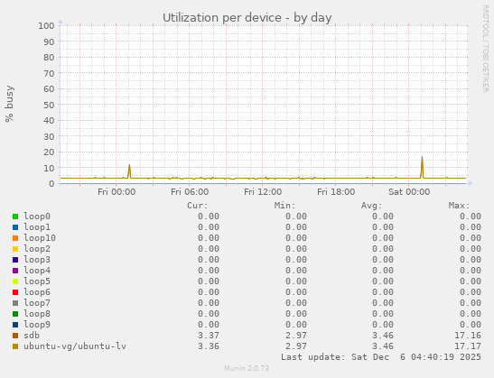Click the ubuntu-vg/ubuntu-lv legend label
This screenshot has height=378, width=494.
[x=75, y=346]
